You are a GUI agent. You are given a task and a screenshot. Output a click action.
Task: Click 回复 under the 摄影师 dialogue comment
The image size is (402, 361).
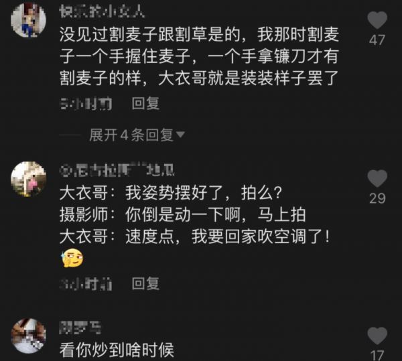coord(145,283)
